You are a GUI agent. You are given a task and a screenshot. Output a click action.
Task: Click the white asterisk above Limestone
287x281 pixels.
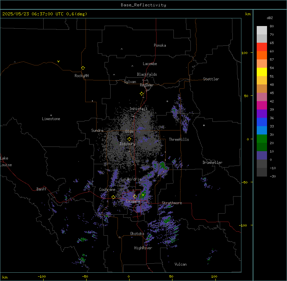point(51,115)
